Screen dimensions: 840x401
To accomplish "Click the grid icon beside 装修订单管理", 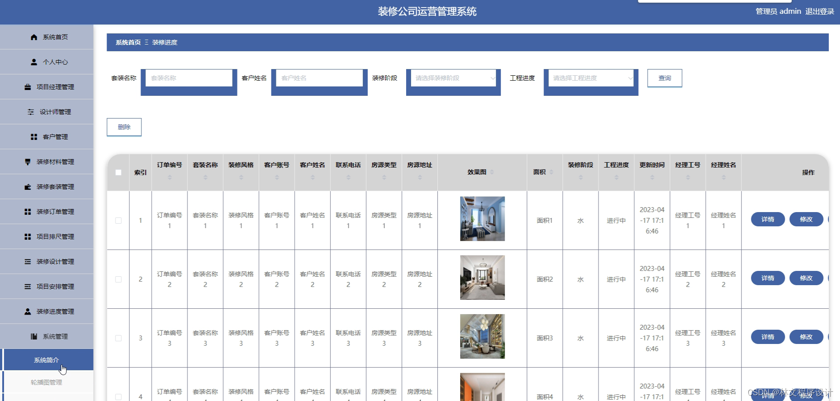I will coord(28,212).
